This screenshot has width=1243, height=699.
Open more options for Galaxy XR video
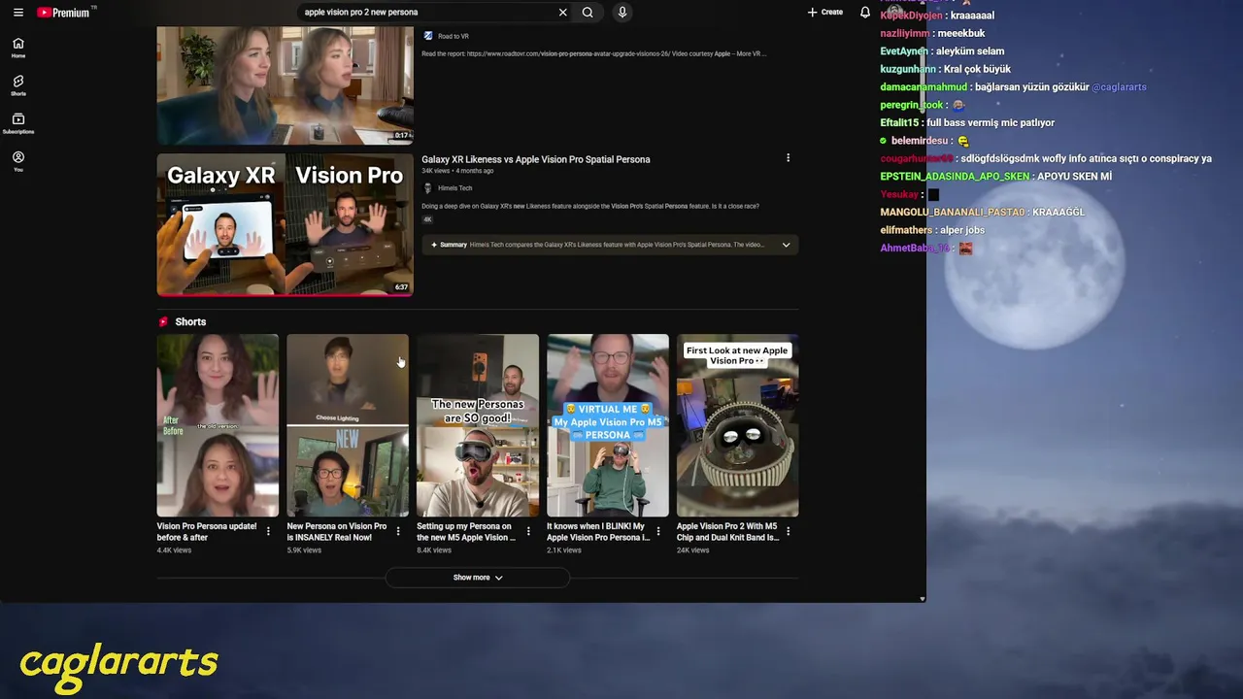click(x=788, y=158)
